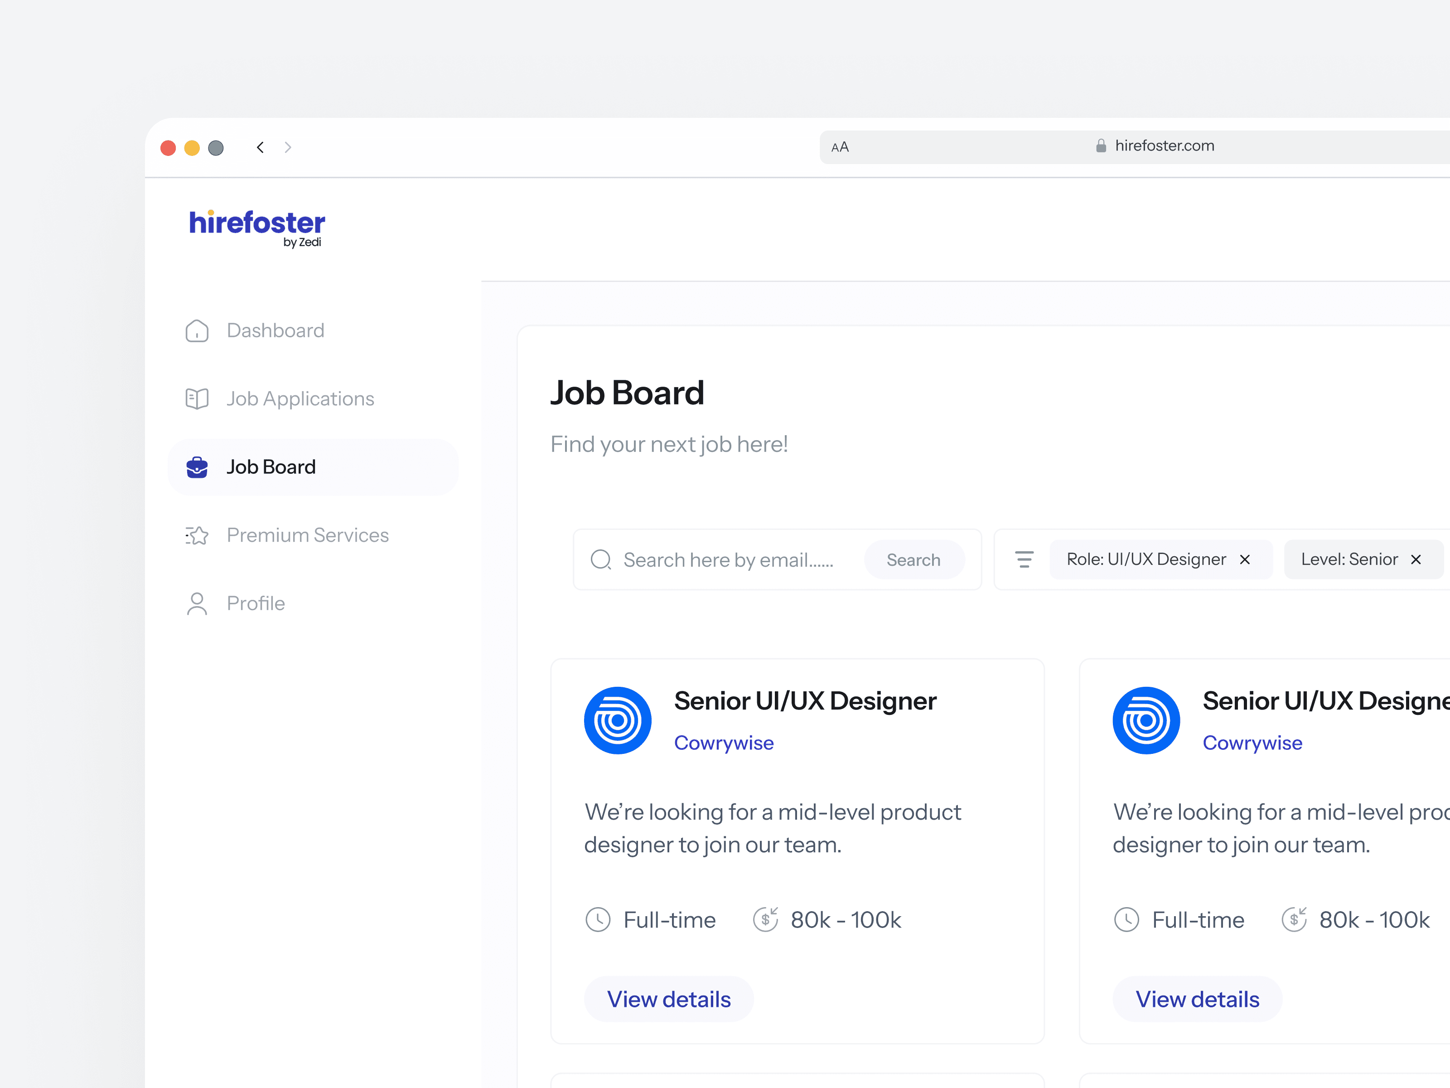Viewport: 1450px width, 1088px height.
Task: Select the Job Board briefcase icon
Action: point(197,467)
